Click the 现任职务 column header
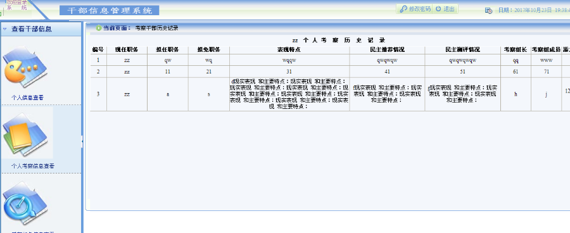Screen dimensions: 570x233 coord(127,50)
